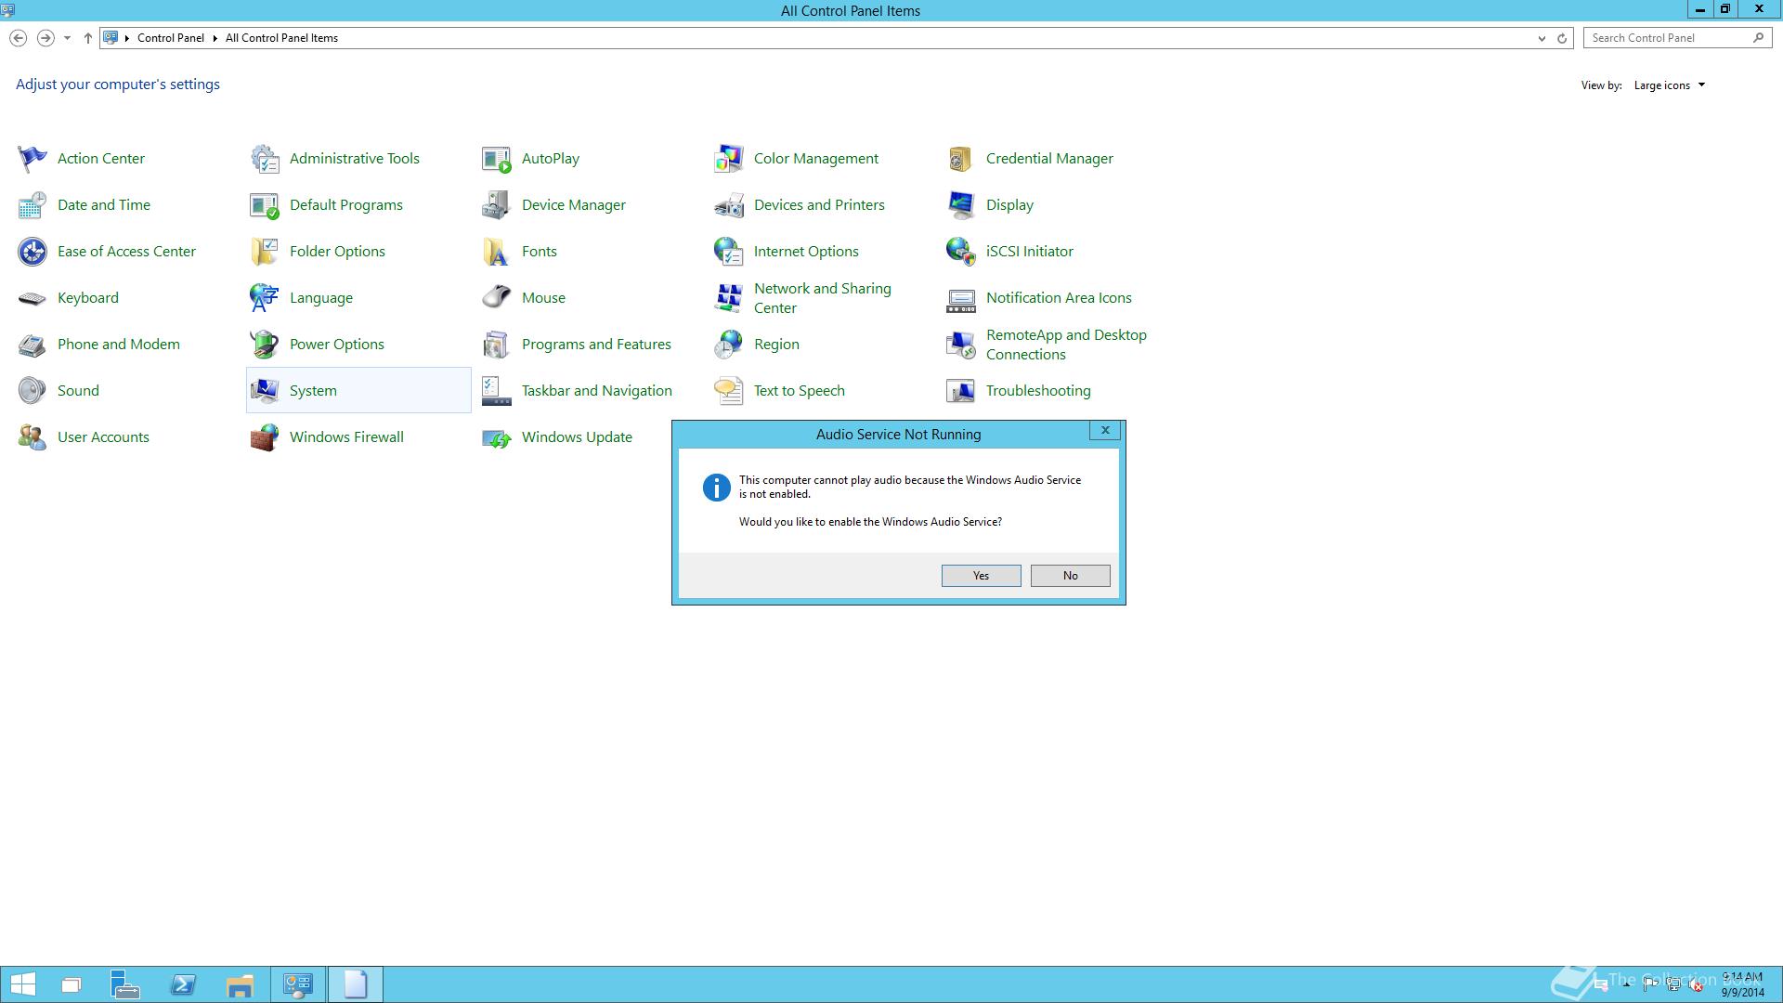The width and height of the screenshot is (1783, 1003).
Task: Open the Ease of Access Center icon
Action: pyautogui.click(x=33, y=252)
